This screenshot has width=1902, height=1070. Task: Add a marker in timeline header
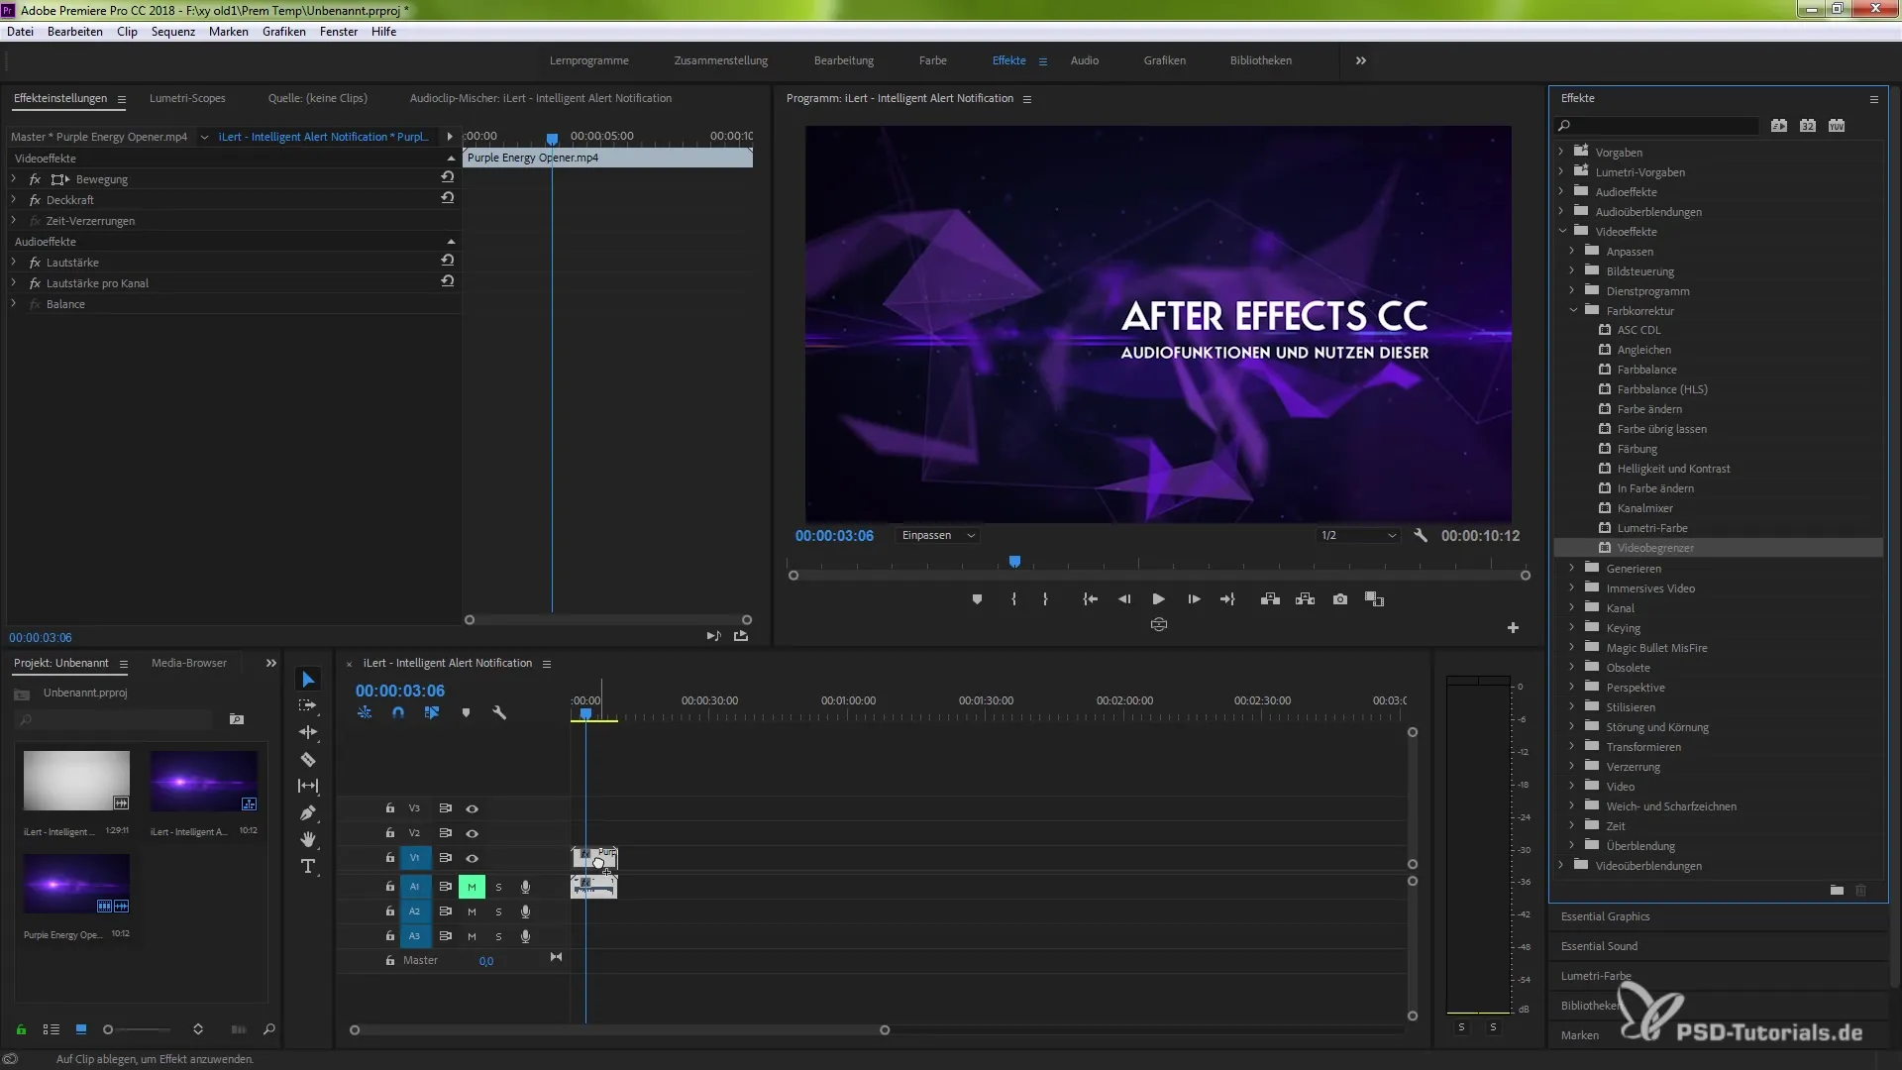click(466, 712)
